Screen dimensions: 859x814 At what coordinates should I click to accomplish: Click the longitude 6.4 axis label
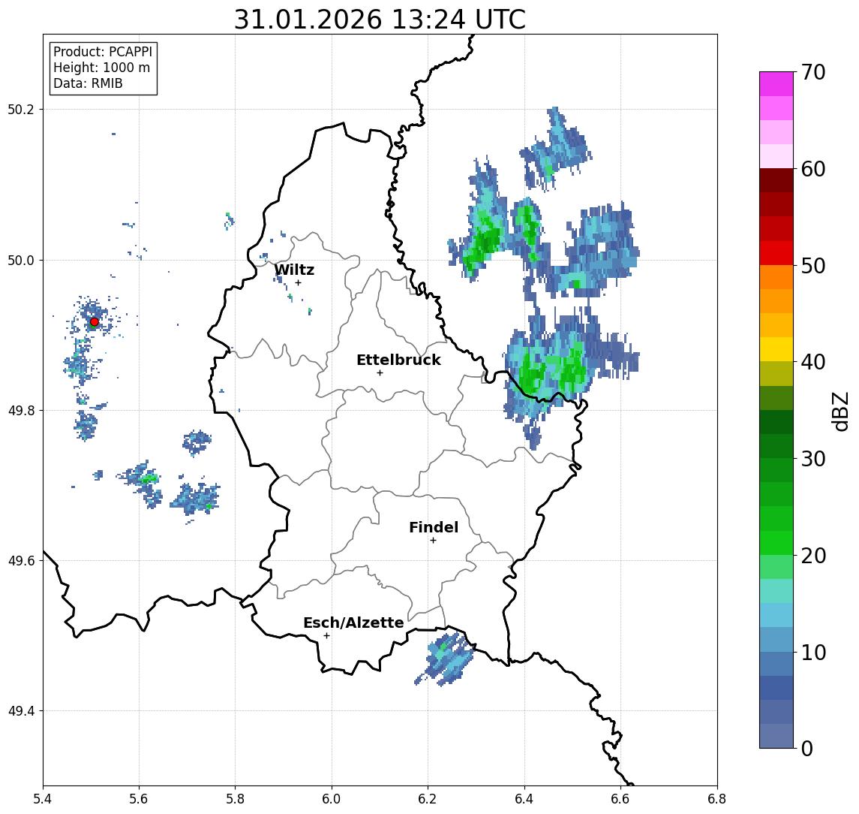point(524,799)
